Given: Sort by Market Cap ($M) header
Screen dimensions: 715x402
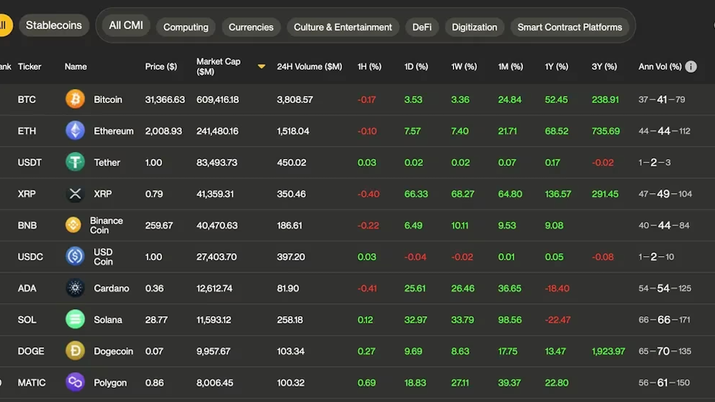Looking at the screenshot, I should point(218,67).
